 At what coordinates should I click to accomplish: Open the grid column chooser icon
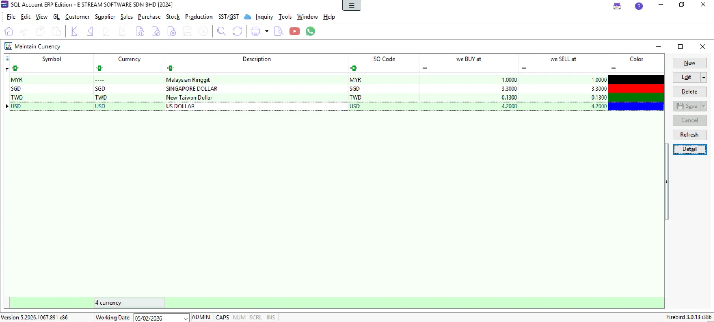coord(7,59)
